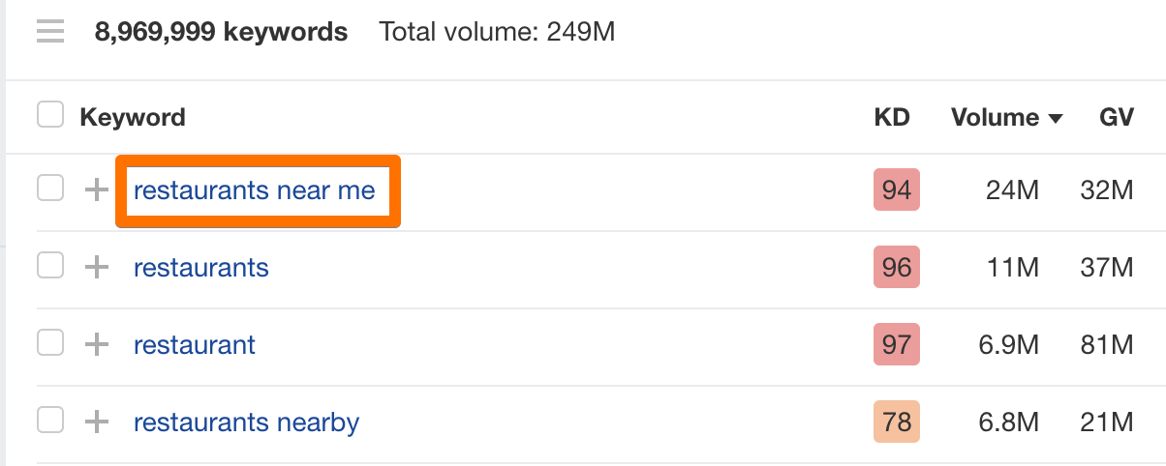This screenshot has height=466, width=1166.
Task: Go to restaurants nearby keyword link
Action: pyautogui.click(x=246, y=422)
